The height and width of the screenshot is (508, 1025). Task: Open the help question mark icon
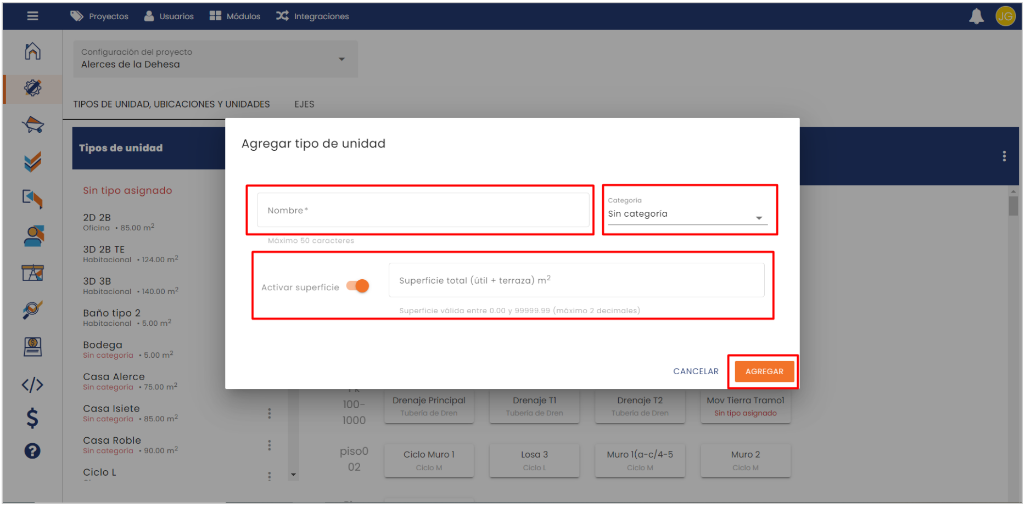[x=32, y=451]
